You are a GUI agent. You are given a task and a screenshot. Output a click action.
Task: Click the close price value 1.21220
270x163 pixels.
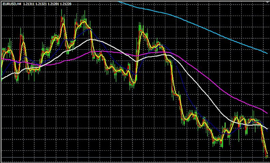(x=66, y=4)
